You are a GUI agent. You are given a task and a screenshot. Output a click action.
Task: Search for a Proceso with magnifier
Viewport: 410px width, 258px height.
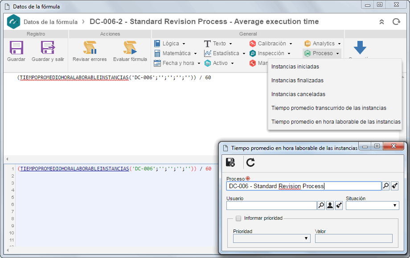[x=385, y=186]
